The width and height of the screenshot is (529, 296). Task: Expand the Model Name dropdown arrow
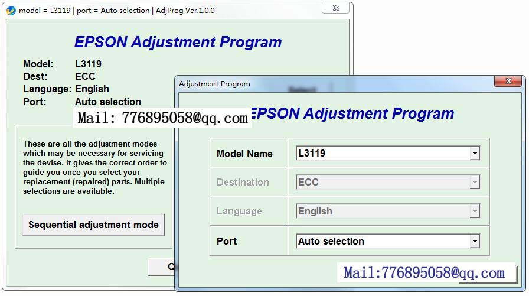[474, 154]
